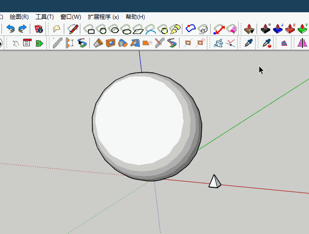The image size is (309, 234).
Task: Click the Undo arrow icon
Action: [10, 29]
